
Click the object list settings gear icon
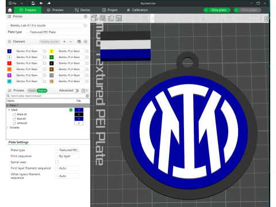click(87, 96)
